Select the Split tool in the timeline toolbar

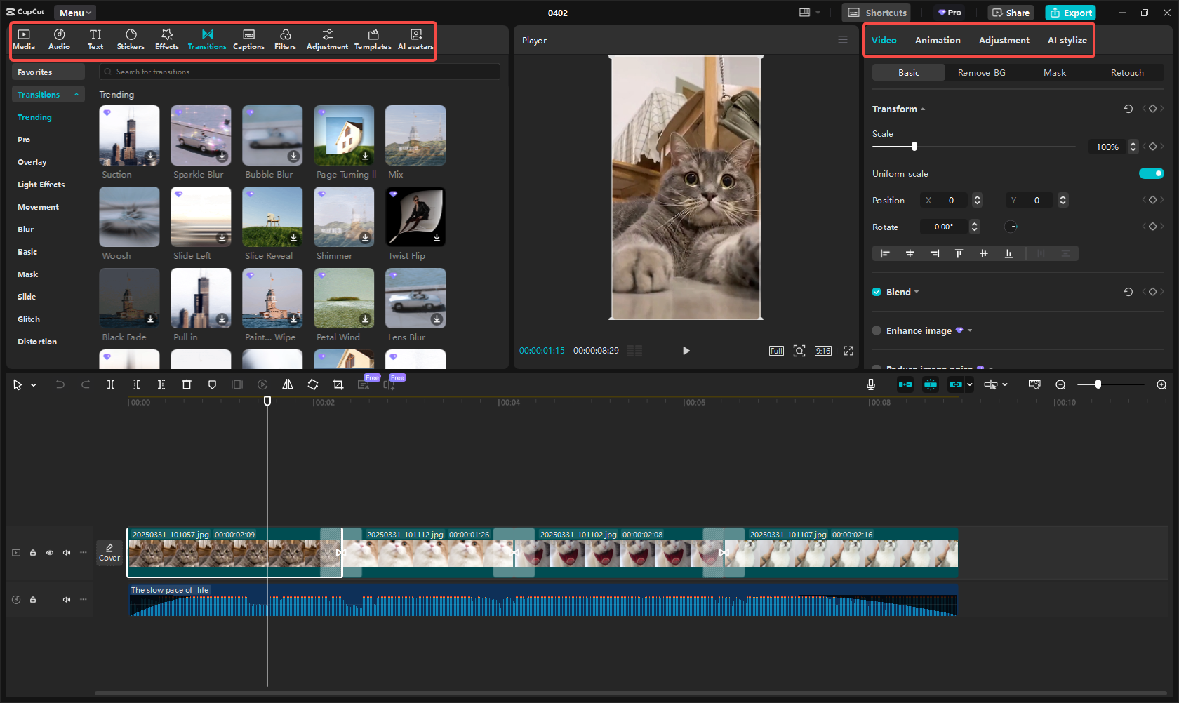pos(111,384)
